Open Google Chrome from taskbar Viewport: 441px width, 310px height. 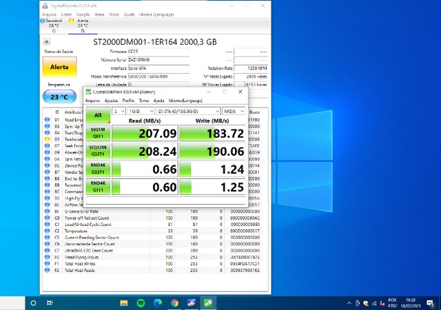174,303
